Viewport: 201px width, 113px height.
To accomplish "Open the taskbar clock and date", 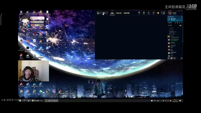I will [175, 101].
